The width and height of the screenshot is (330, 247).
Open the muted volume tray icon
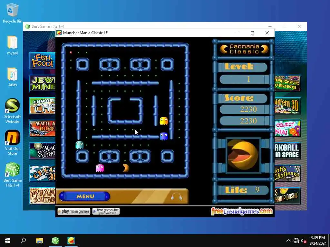point(304,241)
